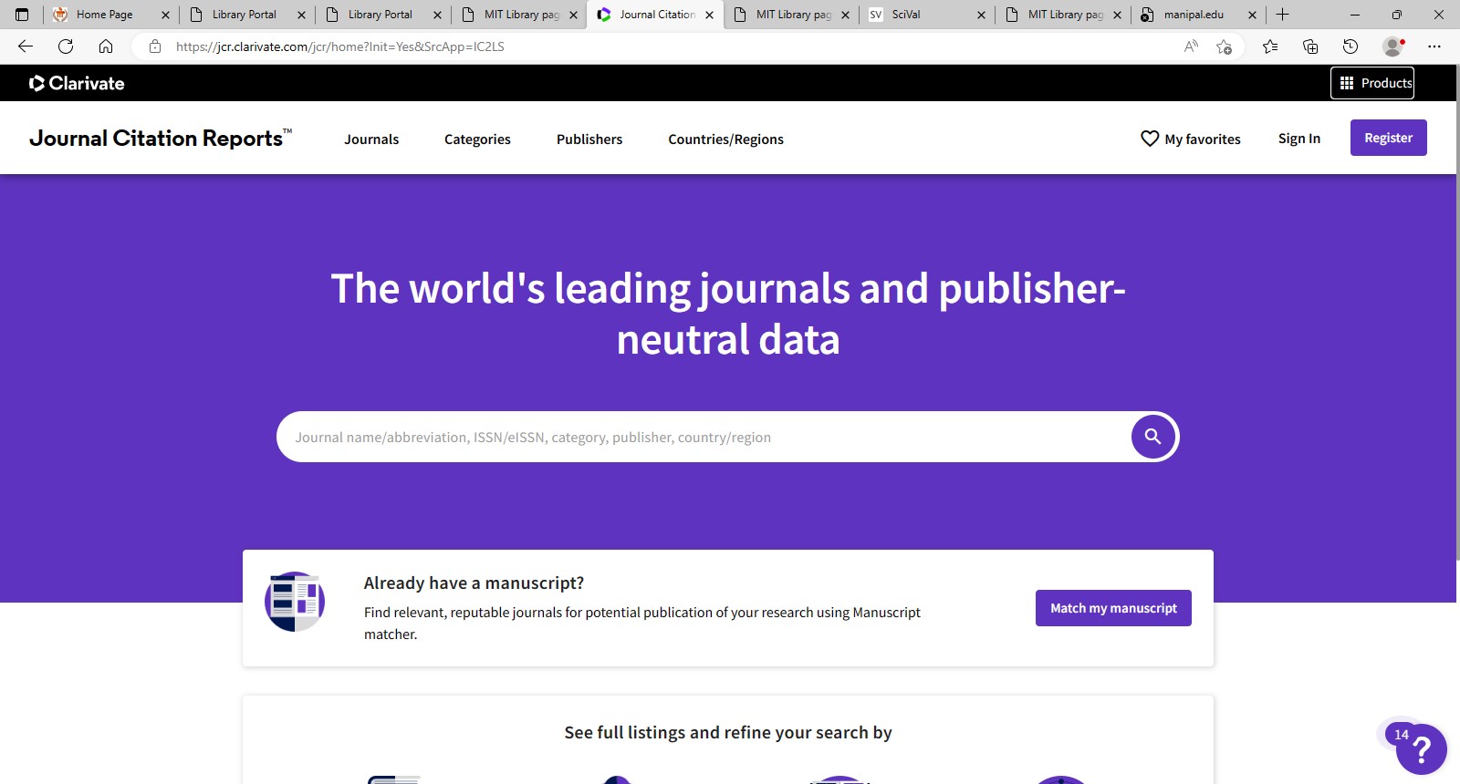This screenshot has width=1460, height=784.
Task: Open browser settings ellipsis menu
Action: click(x=1434, y=46)
